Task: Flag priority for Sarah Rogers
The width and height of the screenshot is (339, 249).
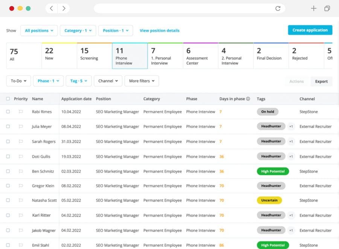Action: [x=21, y=141]
